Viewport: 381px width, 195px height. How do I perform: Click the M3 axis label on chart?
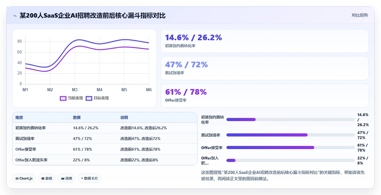click(x=75, y=90)
